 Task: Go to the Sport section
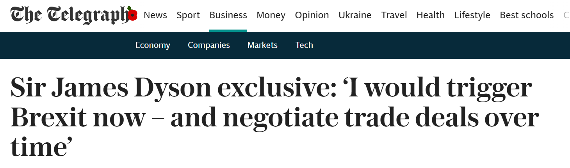click(x=188, y=16)
